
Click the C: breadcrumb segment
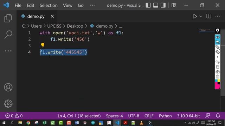tap(24, 26)
